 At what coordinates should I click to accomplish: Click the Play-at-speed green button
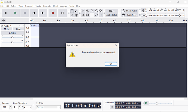[x=146, y=103]
